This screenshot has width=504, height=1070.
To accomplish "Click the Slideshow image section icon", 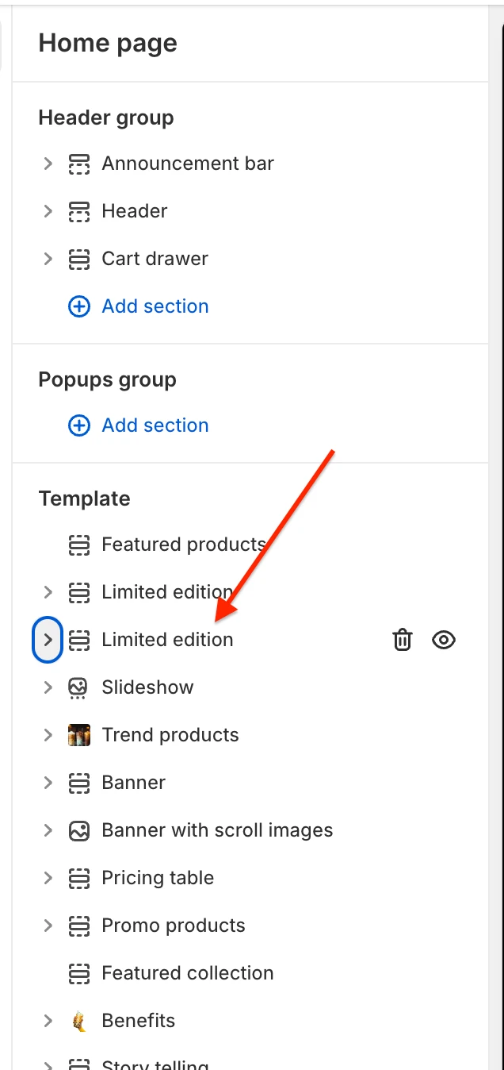I will (x=78, y=687).
